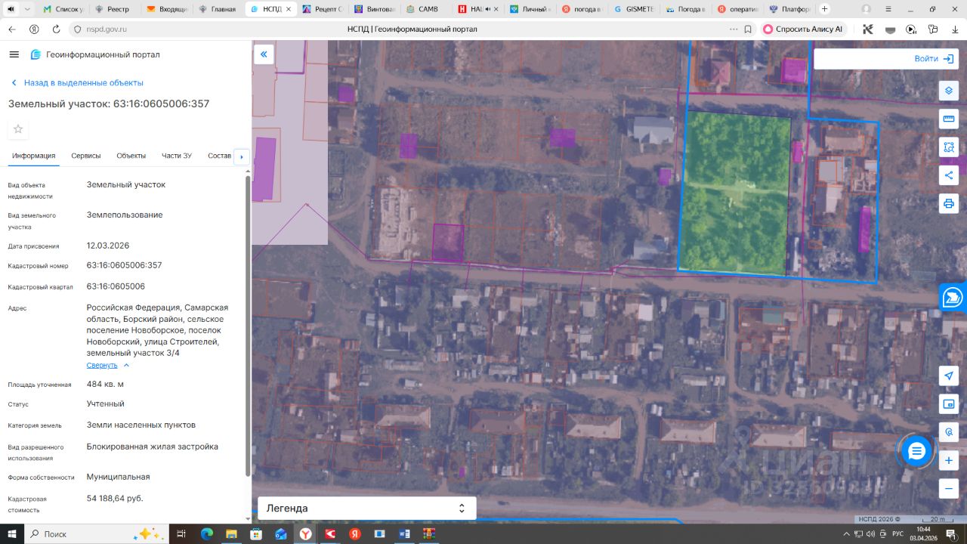
Task: Toggle favorite star for this land plot
Action: tap(18, 129)
